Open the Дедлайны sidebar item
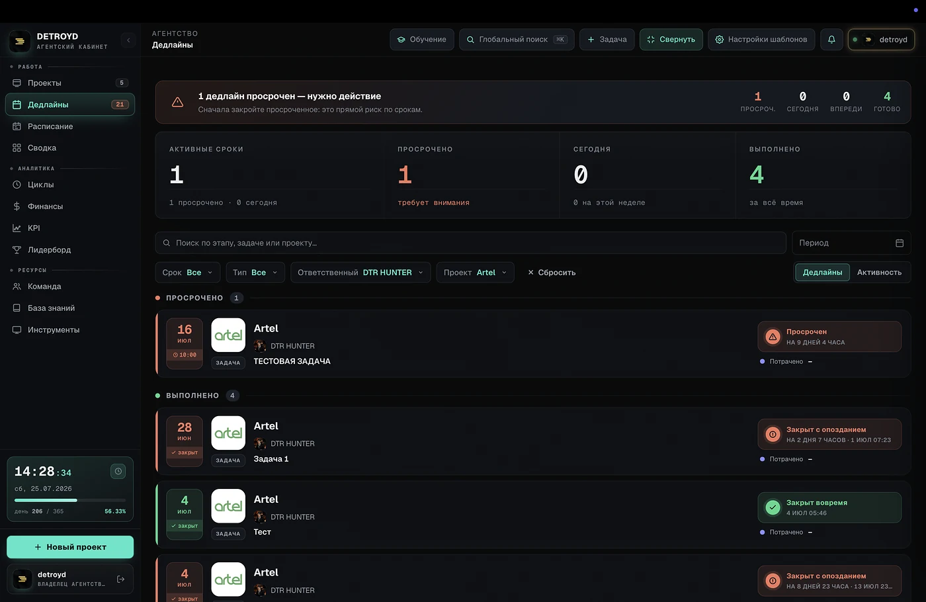This screenshot has width=926, height=602. pyautogui.click(x=70, y=105)
